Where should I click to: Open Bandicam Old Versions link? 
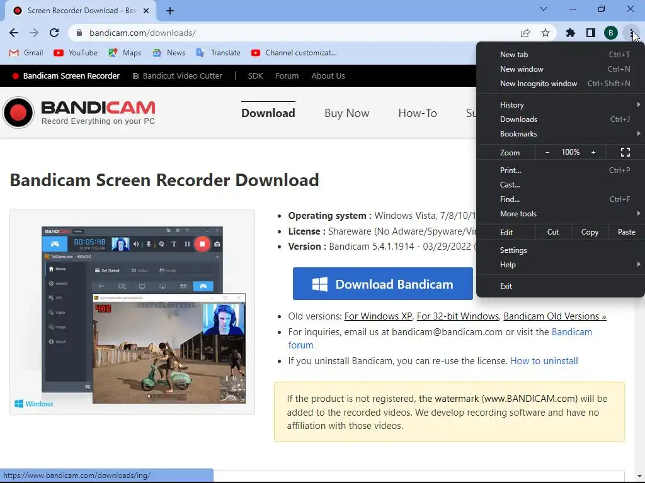coord(555,316)
